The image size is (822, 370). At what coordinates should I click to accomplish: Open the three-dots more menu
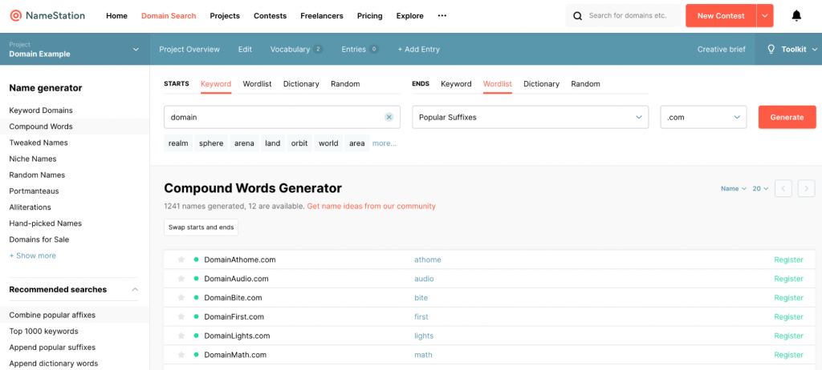(x=442, y=16)
